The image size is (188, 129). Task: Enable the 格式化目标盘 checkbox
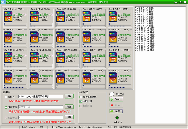coord(81,97)
